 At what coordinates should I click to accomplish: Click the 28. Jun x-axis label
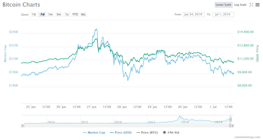[122, 107]
